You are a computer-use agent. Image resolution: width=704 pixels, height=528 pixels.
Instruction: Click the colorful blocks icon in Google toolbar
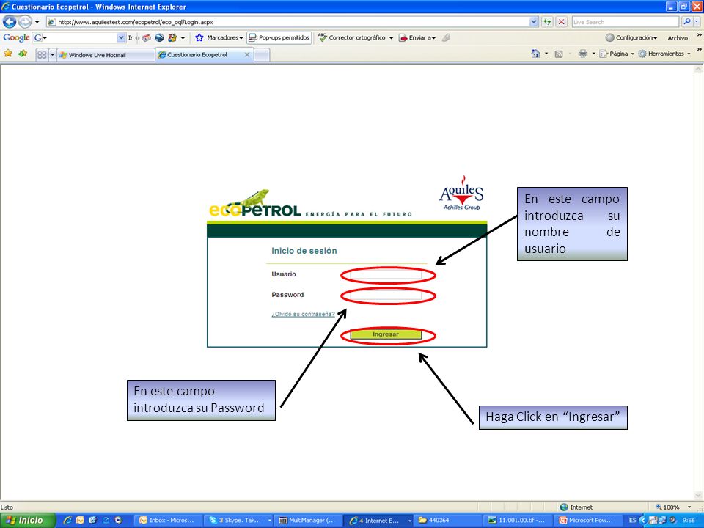[172, 37]
